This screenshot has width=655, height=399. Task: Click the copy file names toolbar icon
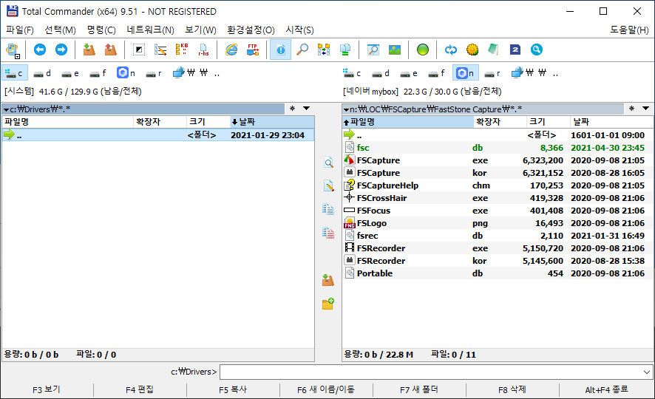(x=345, y=50)
